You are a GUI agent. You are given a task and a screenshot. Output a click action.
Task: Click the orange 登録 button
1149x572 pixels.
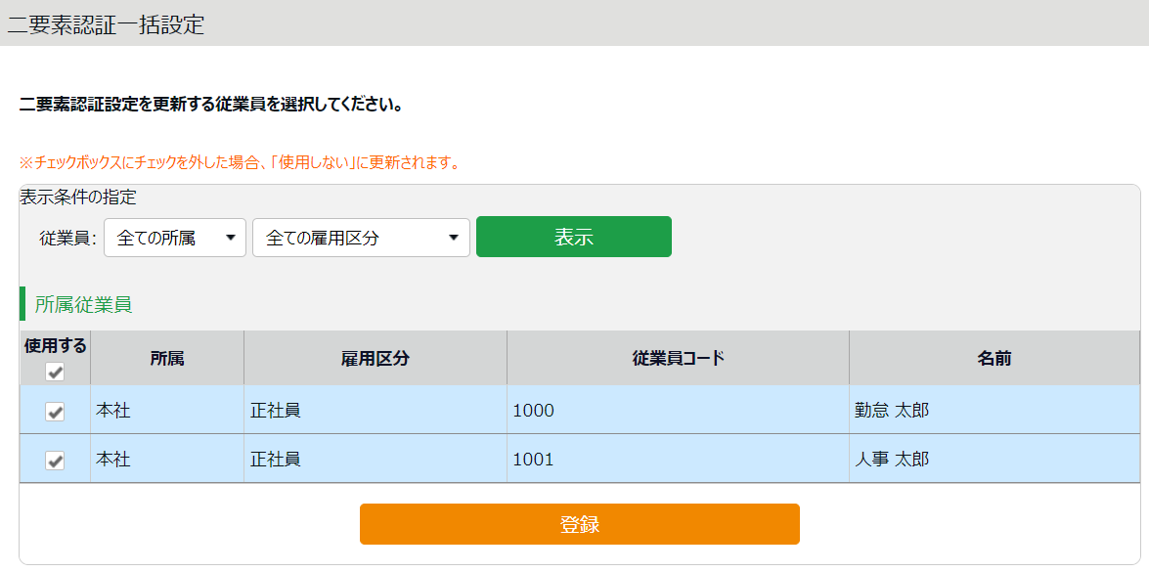click(579, 524)
